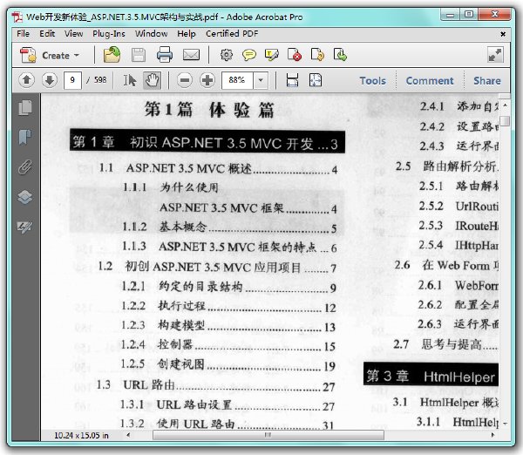Send file by email envelope icon
The height and width of the screenshot is (455, 523).
click(191, 55)
